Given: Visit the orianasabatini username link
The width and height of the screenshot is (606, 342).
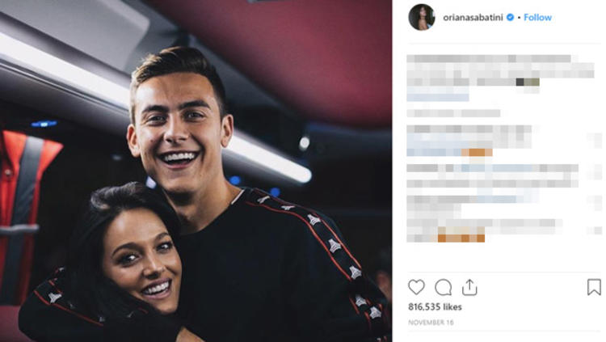Looking at the screenshot, I should tap(473, 18).
